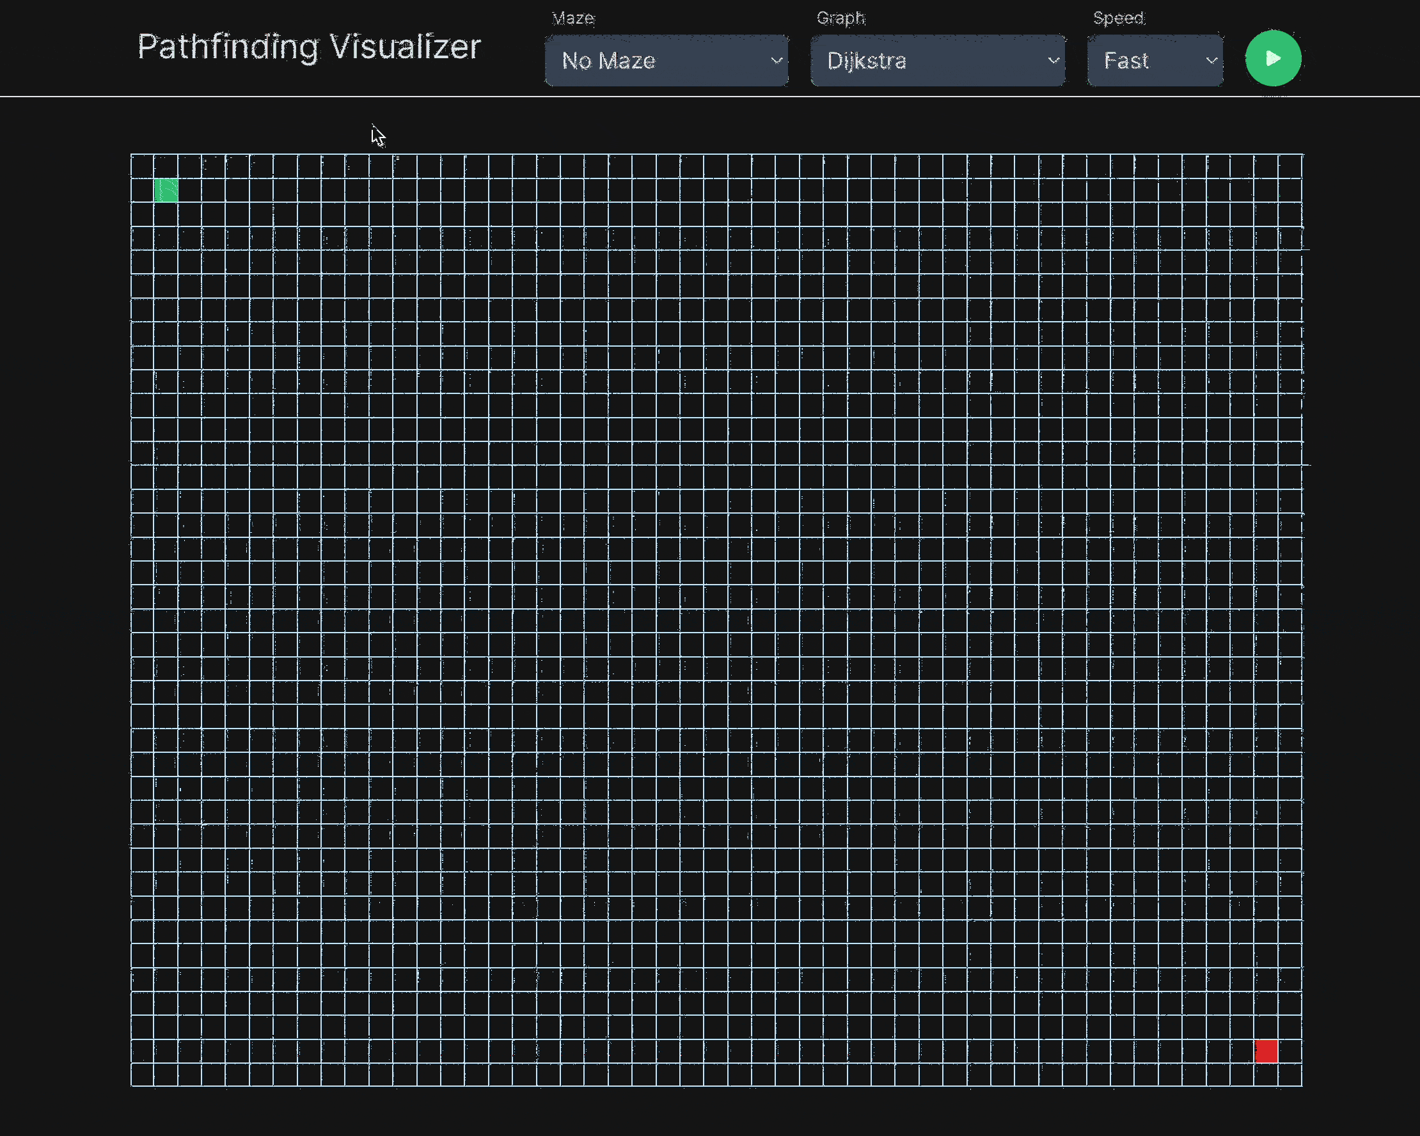
Task: Open the No Maze dropdown
Action: [x=665, y=61]
